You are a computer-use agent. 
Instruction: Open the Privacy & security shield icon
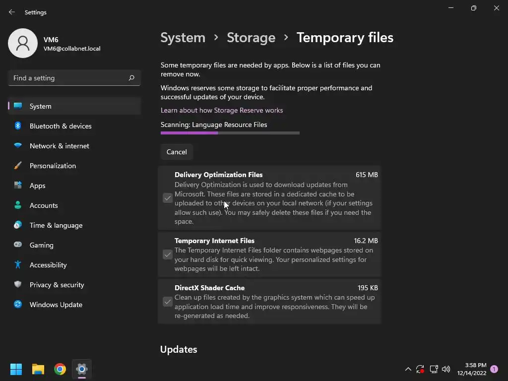point(18,285)
